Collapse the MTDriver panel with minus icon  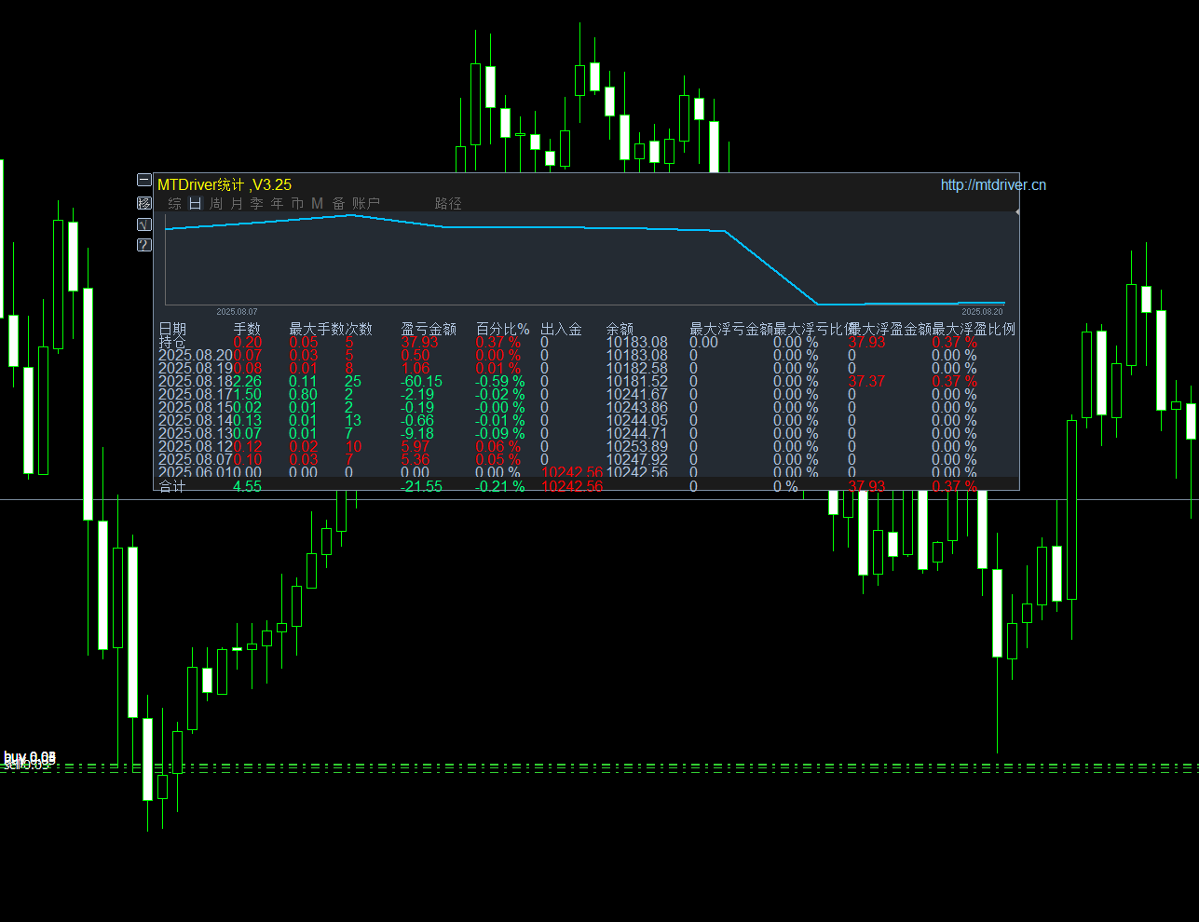pos(143,180)
